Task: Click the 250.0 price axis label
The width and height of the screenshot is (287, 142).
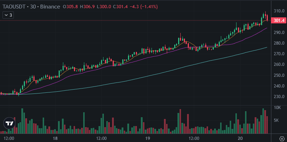Action: [279, 75]
